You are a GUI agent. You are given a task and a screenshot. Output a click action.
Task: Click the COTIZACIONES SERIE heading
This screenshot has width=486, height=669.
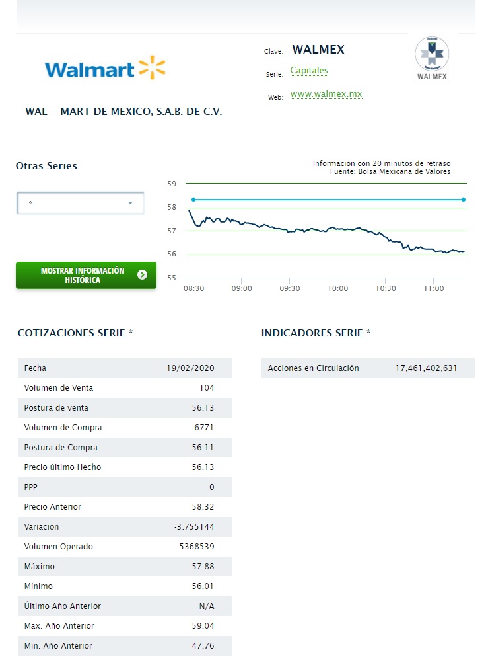(x=75, y=333)
